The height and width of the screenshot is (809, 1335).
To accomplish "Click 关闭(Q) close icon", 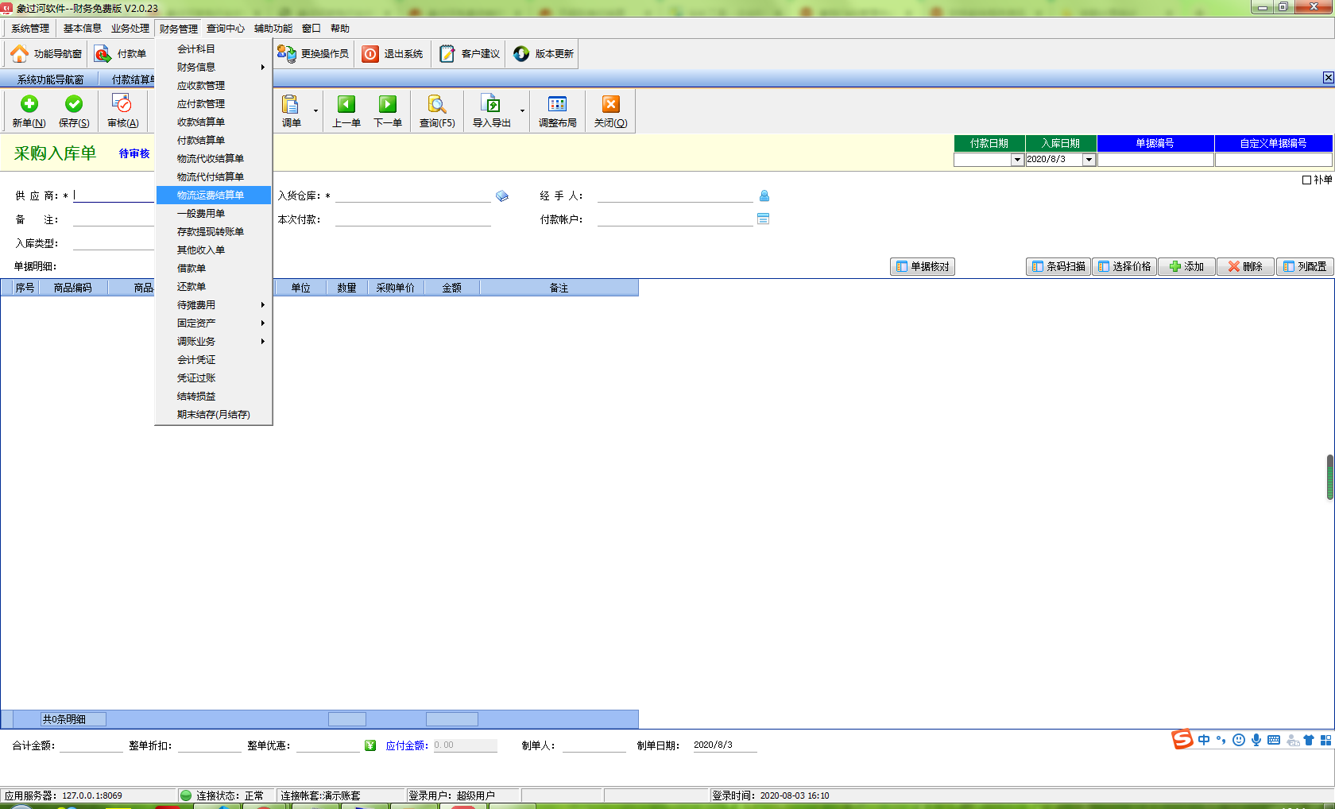I will coord(610,104).
